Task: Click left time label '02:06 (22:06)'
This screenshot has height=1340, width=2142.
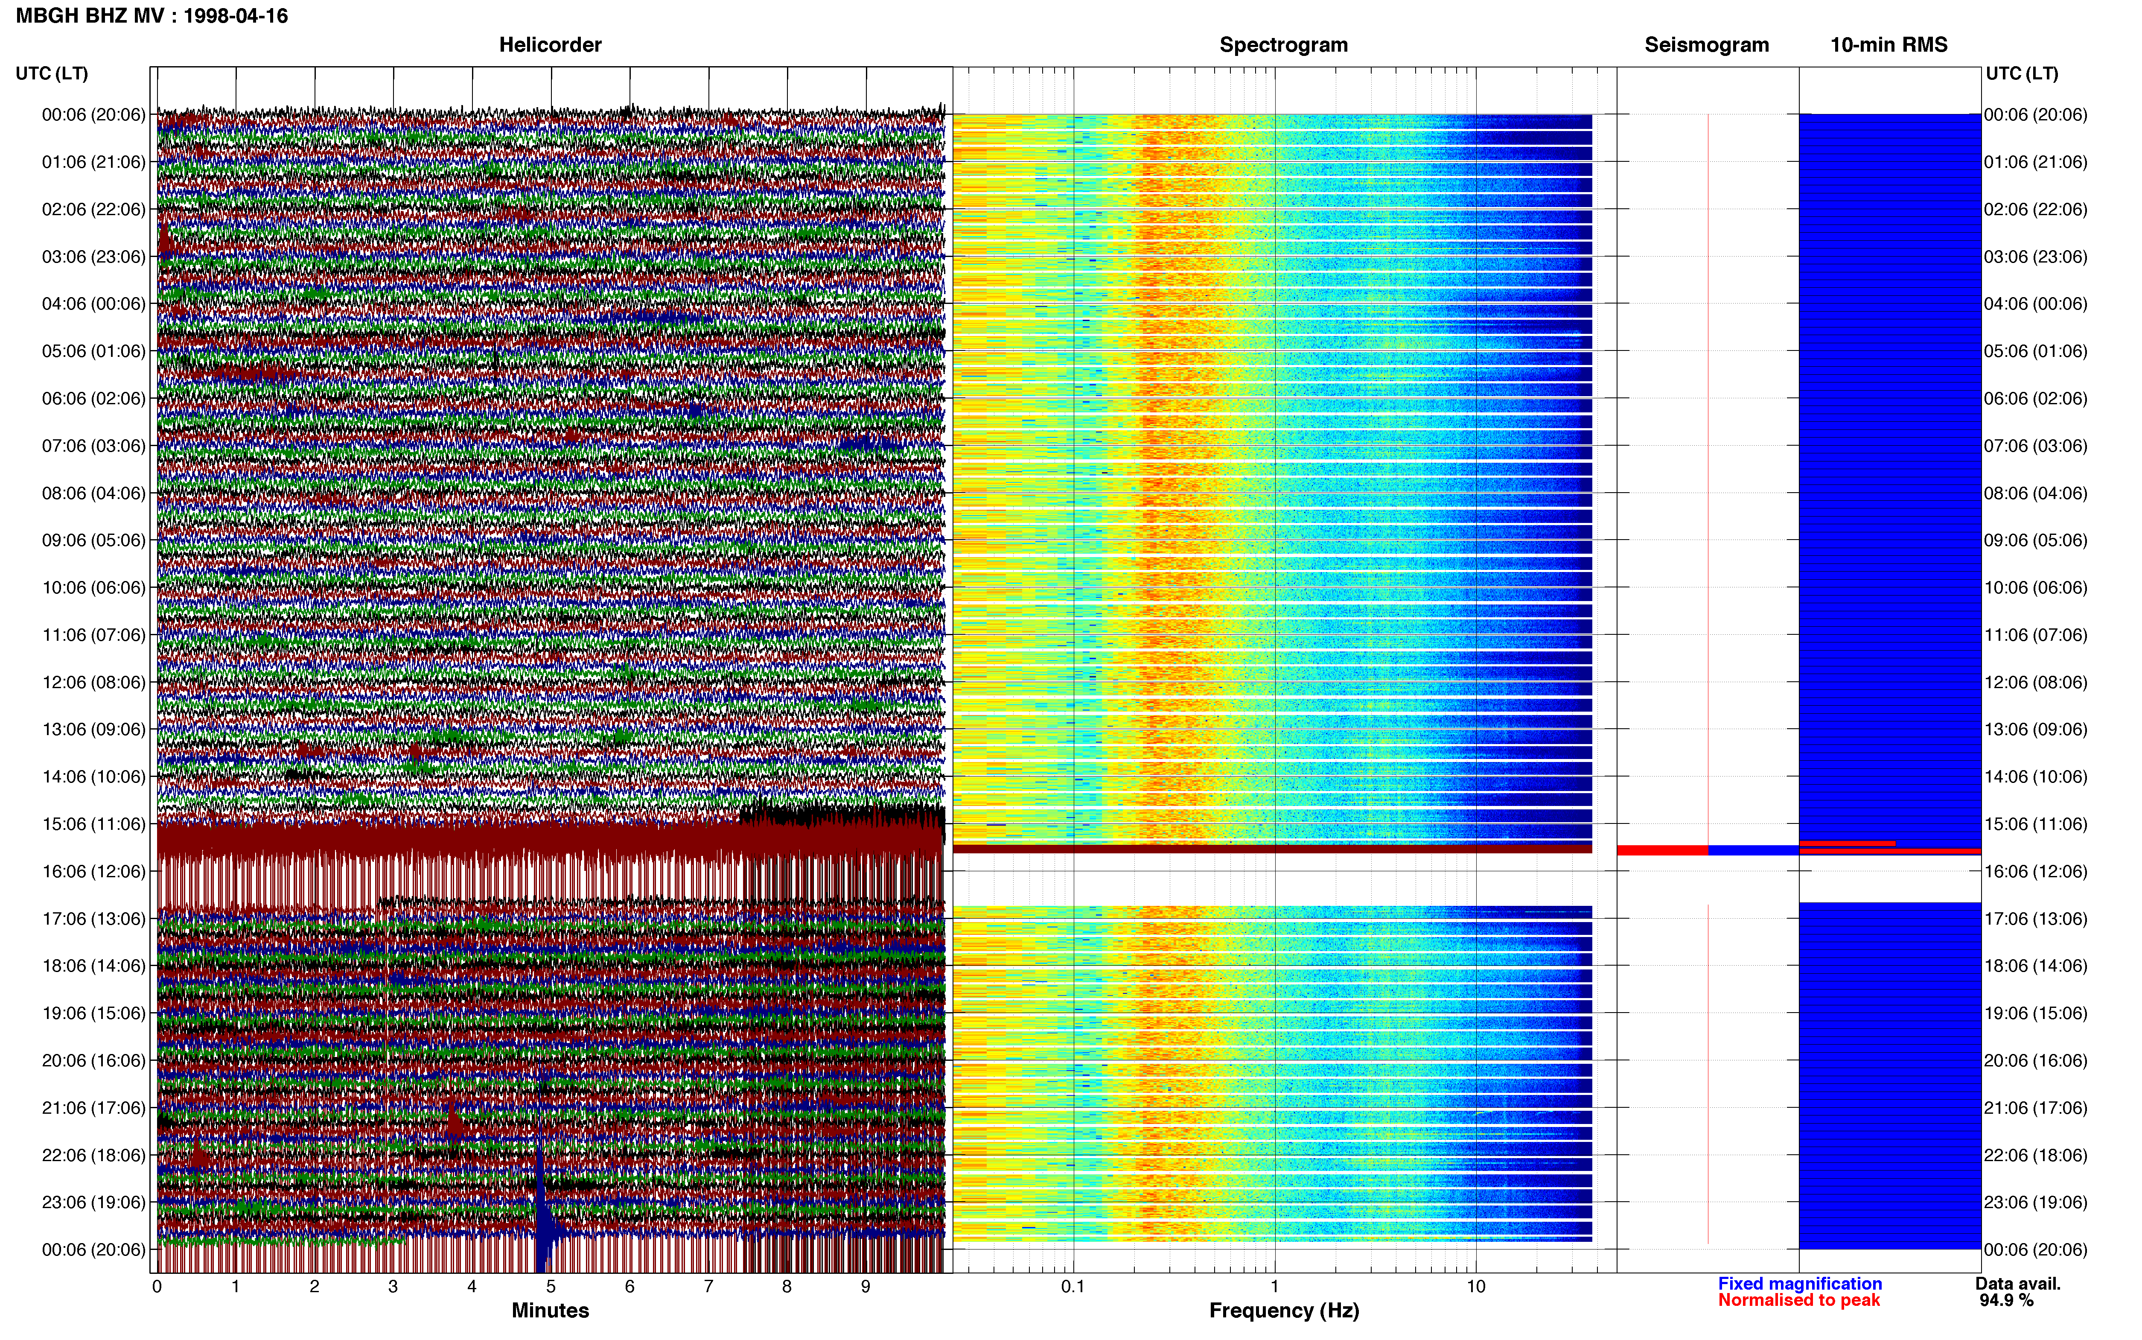Action: [93, 209]
